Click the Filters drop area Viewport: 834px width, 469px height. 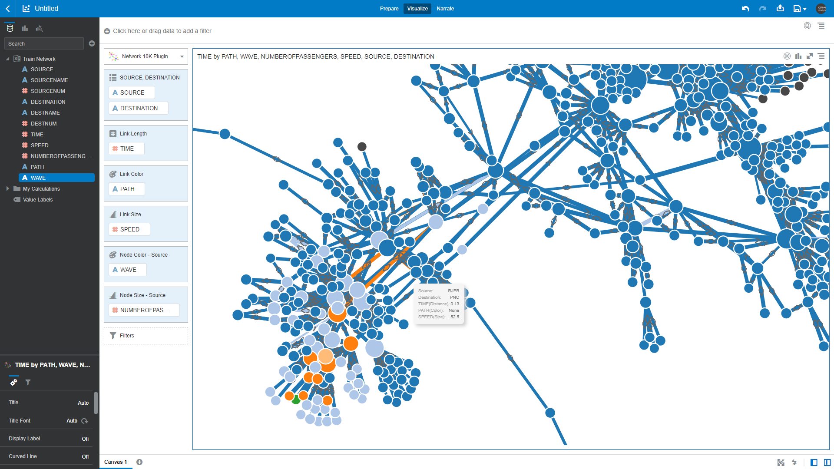point(146,335)
